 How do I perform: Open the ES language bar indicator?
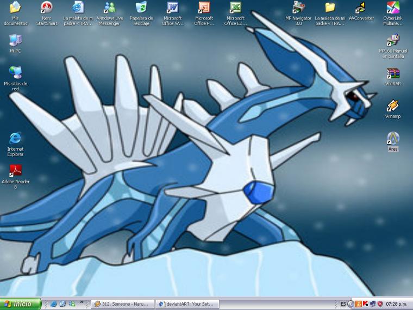(x=343, y=304)
